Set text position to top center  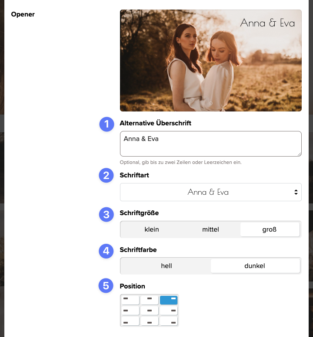pyautogui.click(x=150, y=300)
